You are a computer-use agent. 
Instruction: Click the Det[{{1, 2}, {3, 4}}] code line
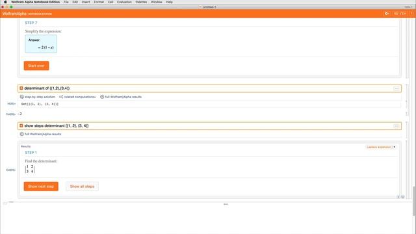[x=40, y=104]
